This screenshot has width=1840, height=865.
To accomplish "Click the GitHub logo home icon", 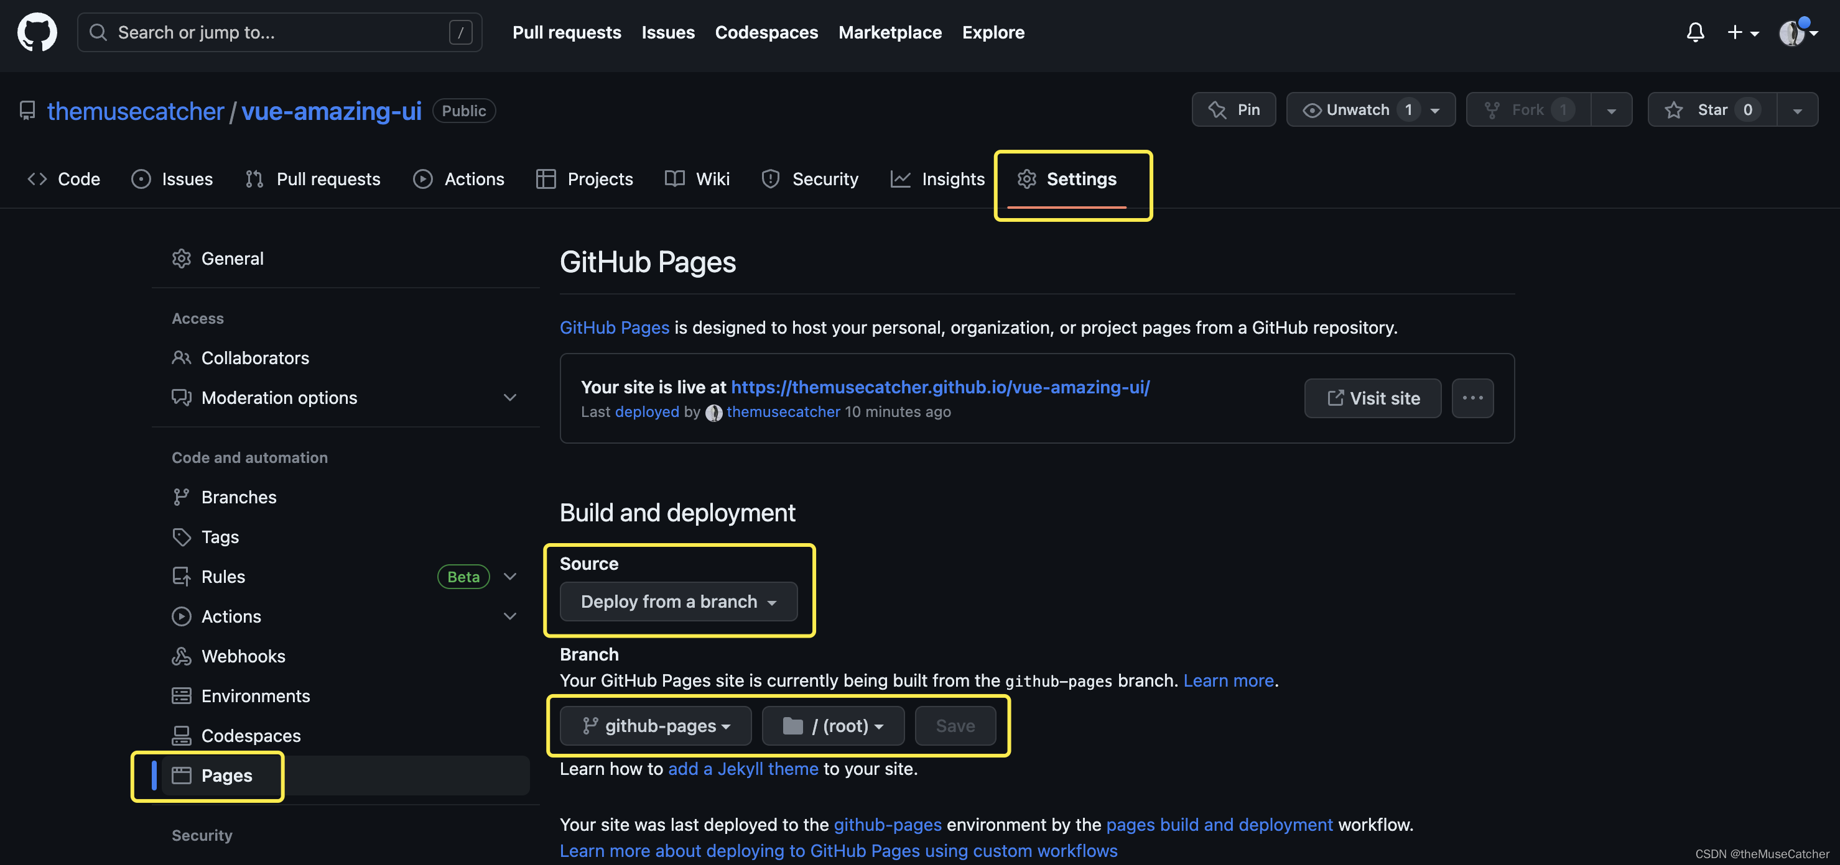I will pyautogui.click(x=37, y=32).
